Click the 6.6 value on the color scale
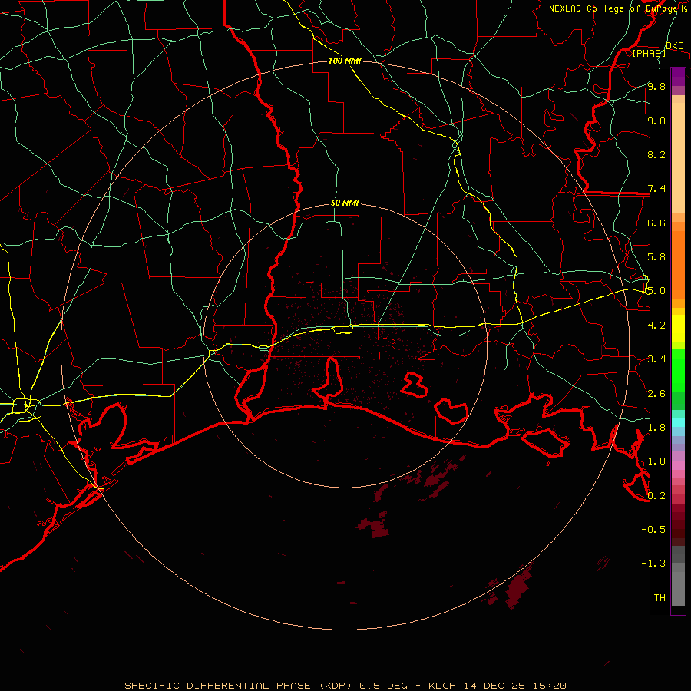This screenshot has height=691, width=691. (x=656, y=223)
